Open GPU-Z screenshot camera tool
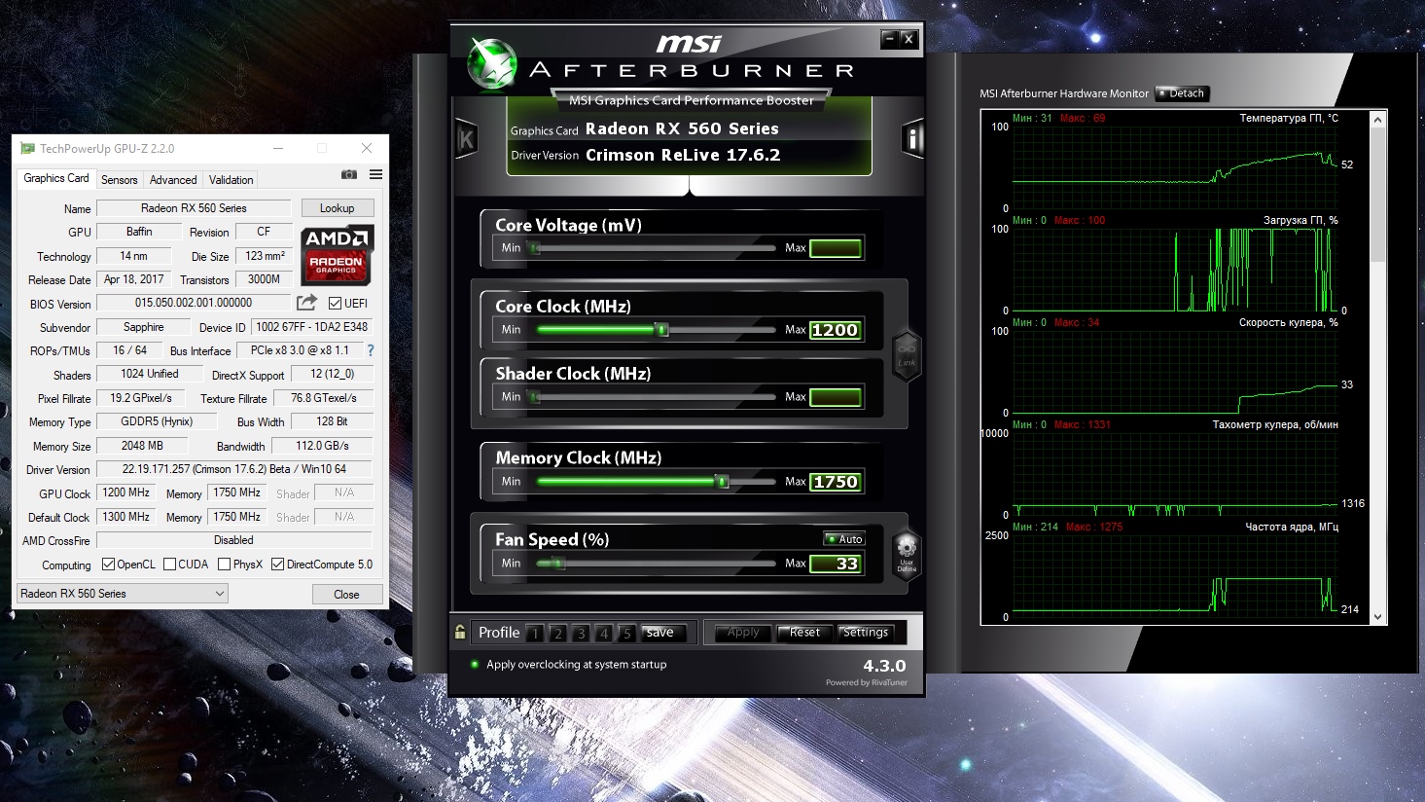1425x802 pixels. click(x=348, y=175)
